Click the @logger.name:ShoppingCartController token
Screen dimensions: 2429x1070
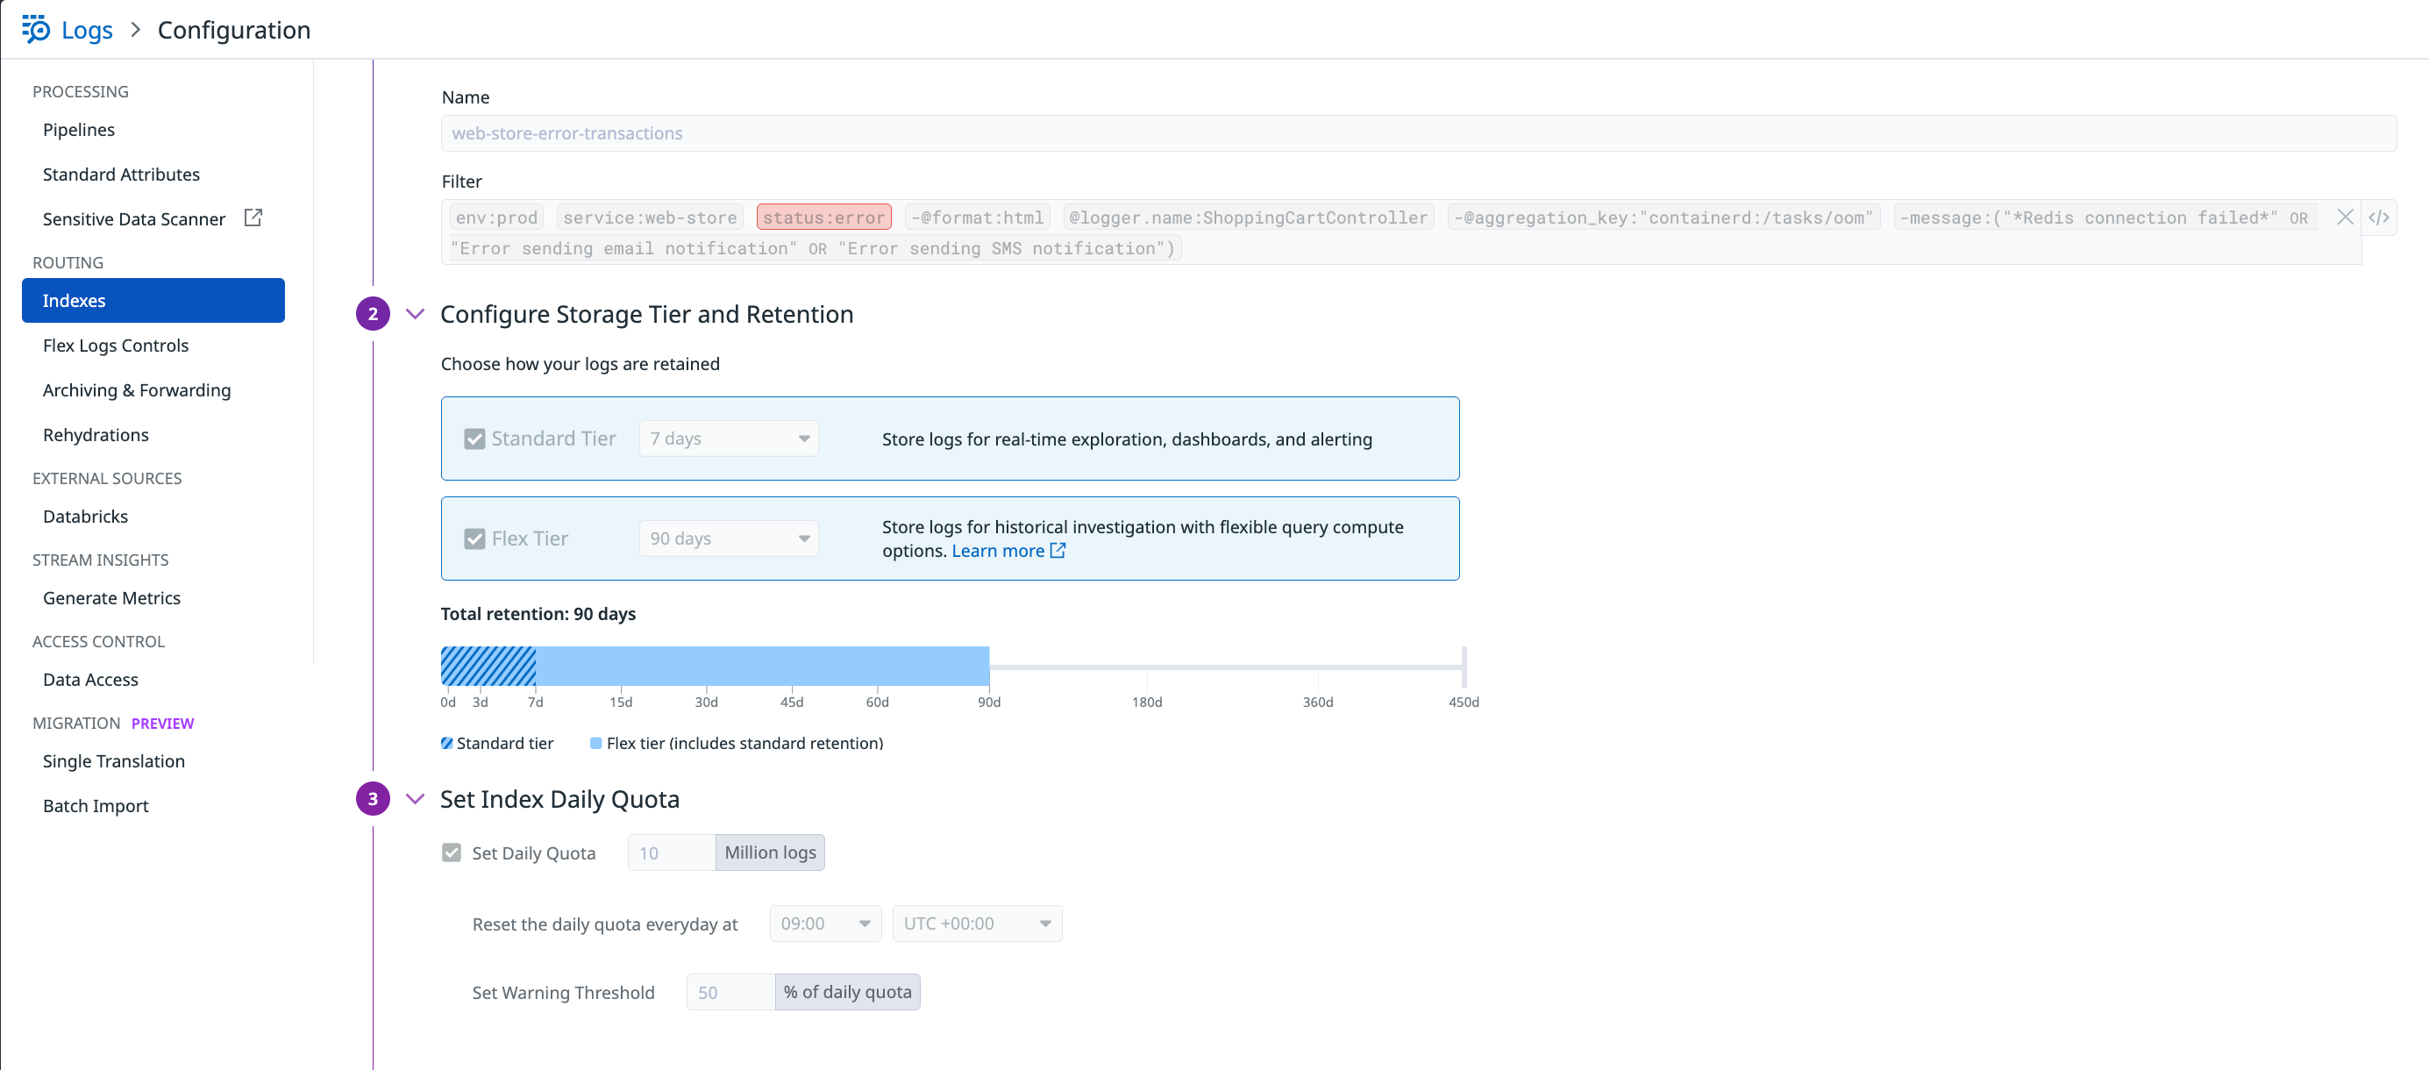1249,218
